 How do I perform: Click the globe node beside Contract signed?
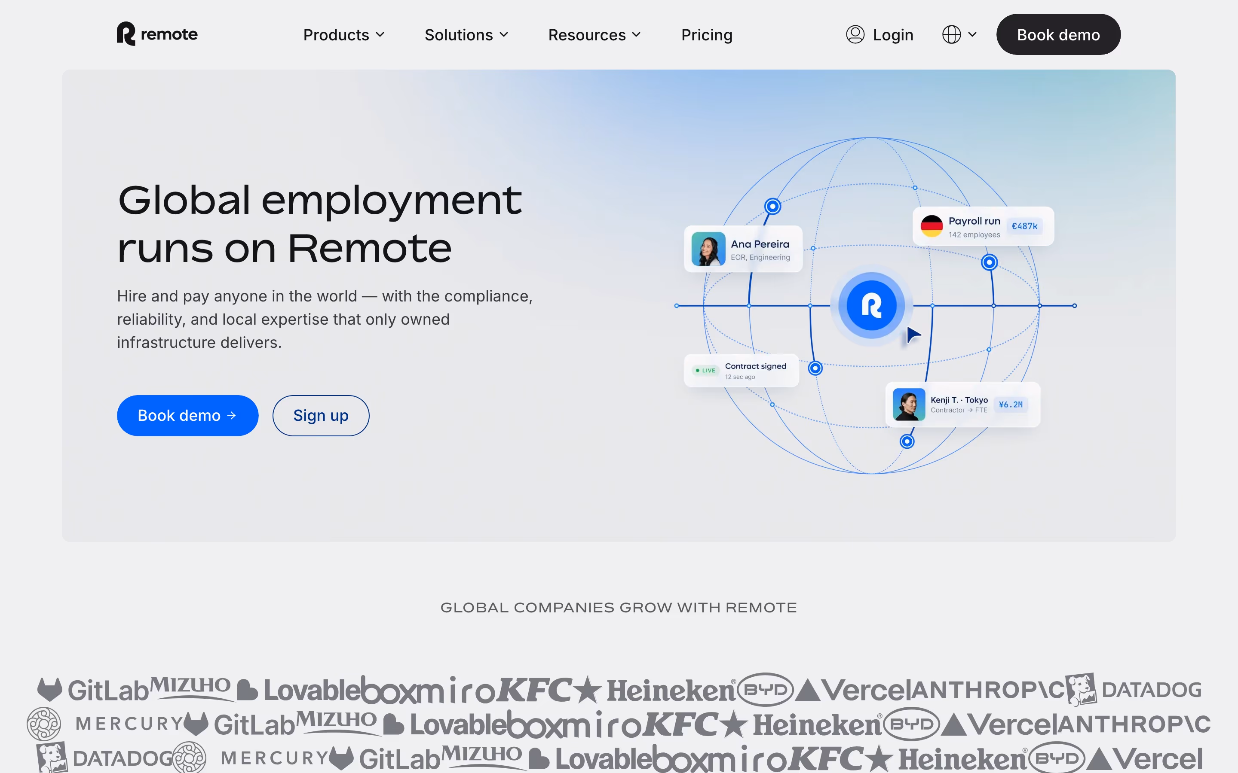point(815,368)
